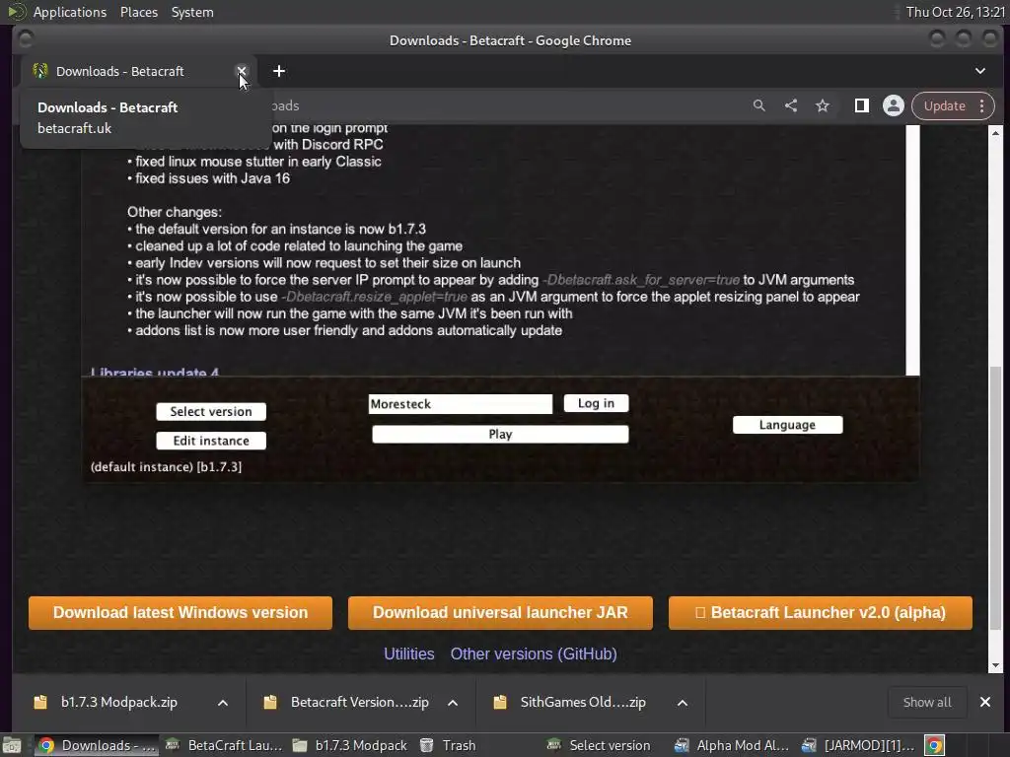The width and height of the screenshot is (1010, 757).
Task: Click the search (zoom) icon in address bar
Action: point(758,105)
